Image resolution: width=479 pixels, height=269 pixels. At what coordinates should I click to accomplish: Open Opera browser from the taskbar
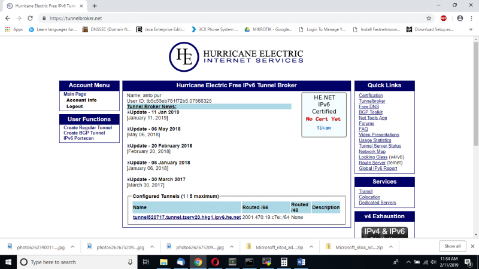click(x=215, y=262)
